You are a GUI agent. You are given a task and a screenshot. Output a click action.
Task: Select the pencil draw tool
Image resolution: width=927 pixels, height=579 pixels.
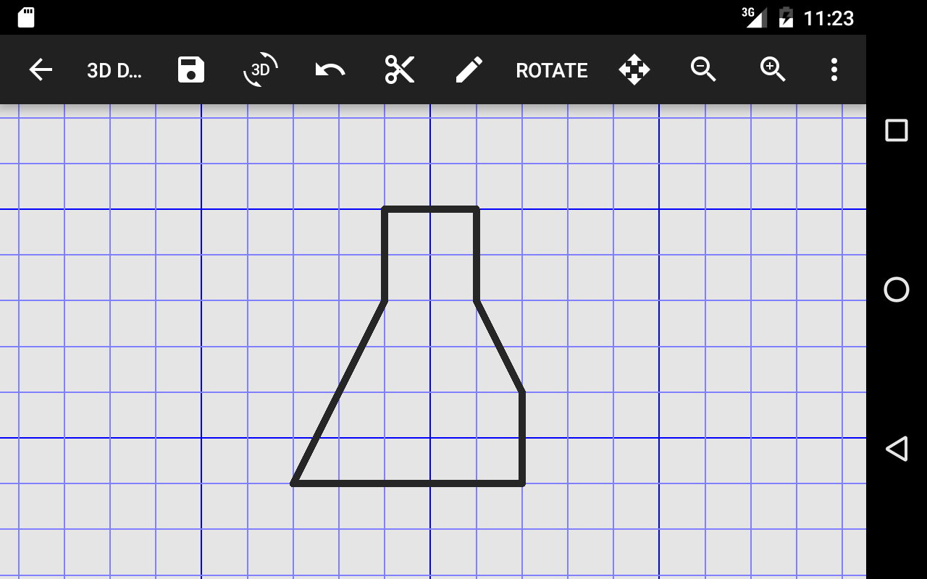click(x=469, y=69)
